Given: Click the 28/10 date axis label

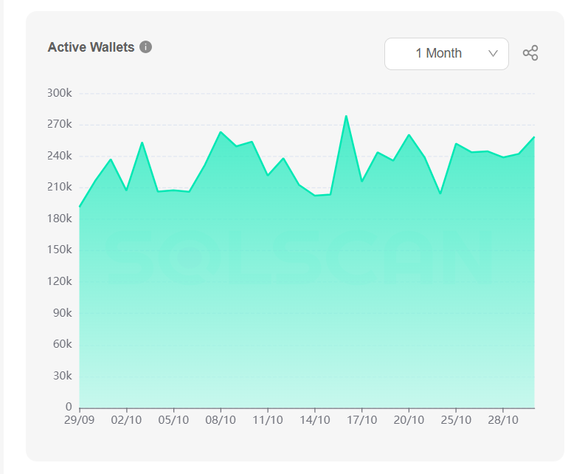Looking at the screenshot, I should pos(503,419).
